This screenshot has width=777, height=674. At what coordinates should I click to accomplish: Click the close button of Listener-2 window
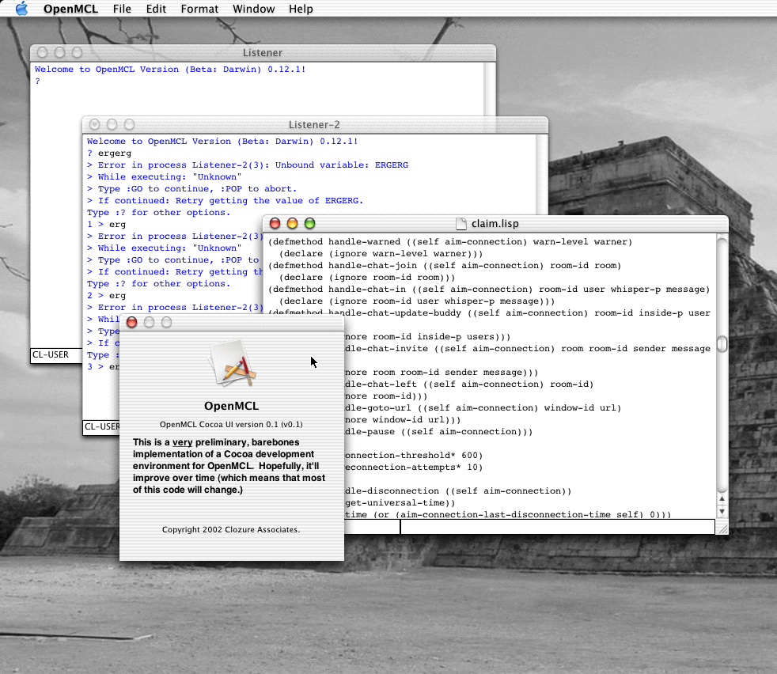pyautogui.click(x=95, y=124)
